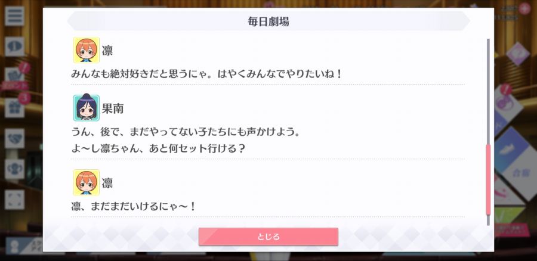
Task: Open the gift box presents icon
Action: [x=14, y=107]
